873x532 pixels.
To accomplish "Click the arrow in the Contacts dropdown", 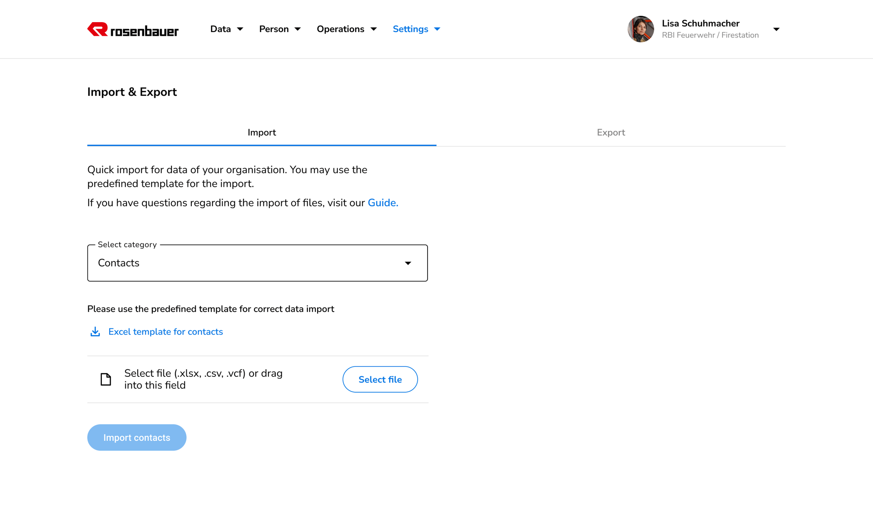I will point(408,263).
